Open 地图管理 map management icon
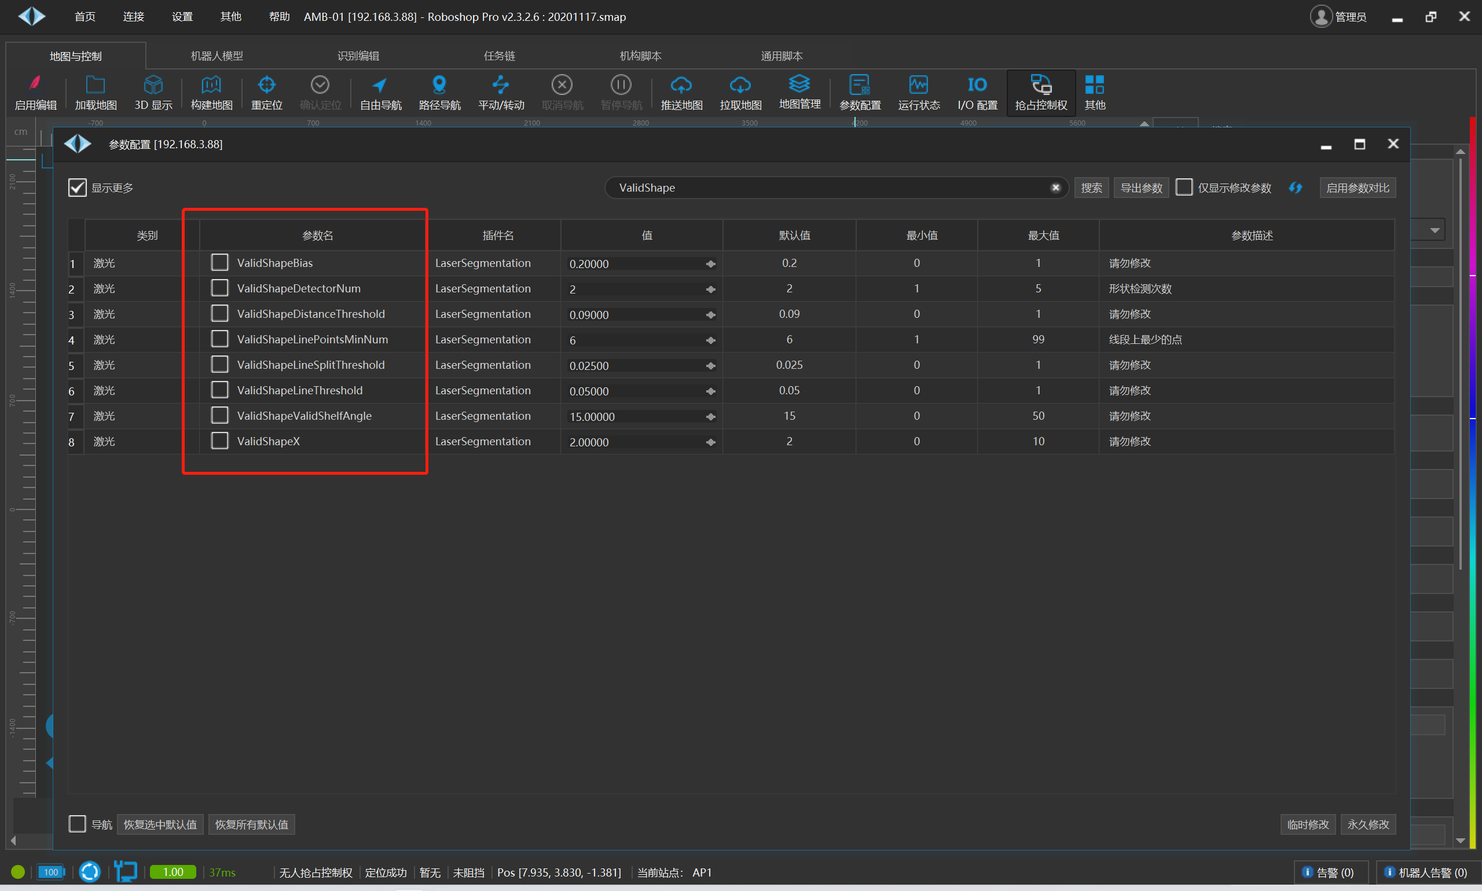Screen dimensions: 1482x891 tap(799, 84)
